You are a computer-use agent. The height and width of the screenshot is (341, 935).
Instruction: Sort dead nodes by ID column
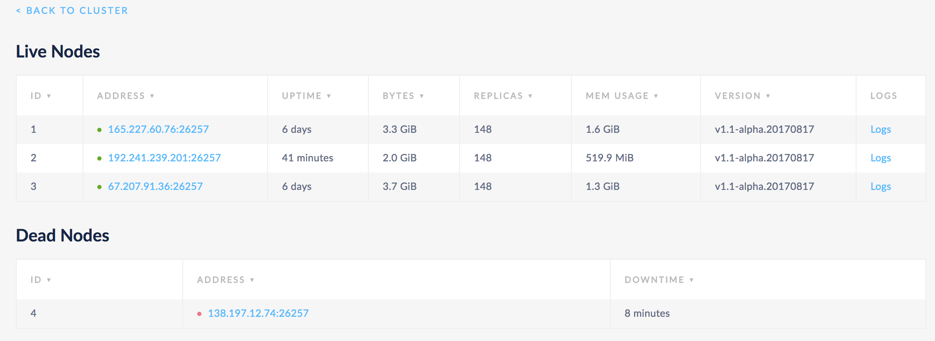click(40, 280)
